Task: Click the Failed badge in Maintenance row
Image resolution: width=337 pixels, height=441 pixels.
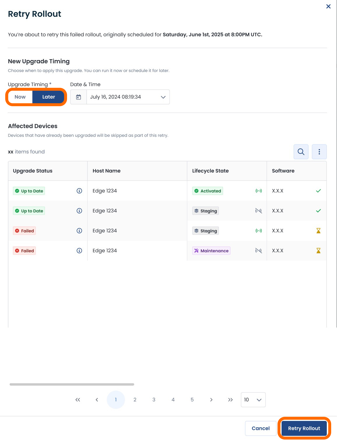Action: (24, 251)
